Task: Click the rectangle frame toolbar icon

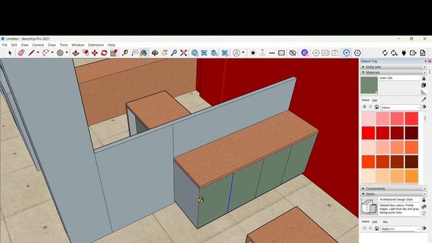Action: (281, 53)
